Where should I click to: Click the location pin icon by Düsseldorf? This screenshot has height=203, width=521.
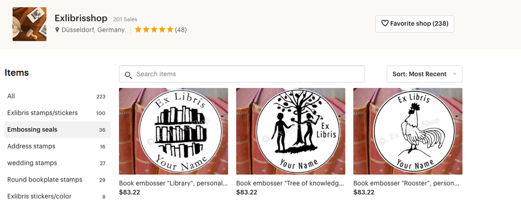pos(57,30)
